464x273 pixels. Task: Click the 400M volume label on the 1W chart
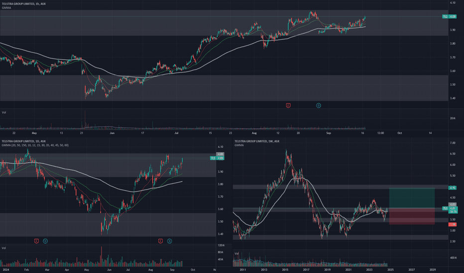click(x=453, y=258)
